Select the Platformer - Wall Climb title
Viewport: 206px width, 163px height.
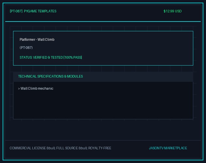tap(37, 39)
